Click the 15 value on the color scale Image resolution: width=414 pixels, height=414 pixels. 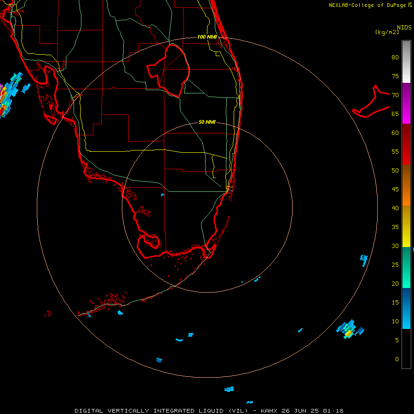pos(395,302)
